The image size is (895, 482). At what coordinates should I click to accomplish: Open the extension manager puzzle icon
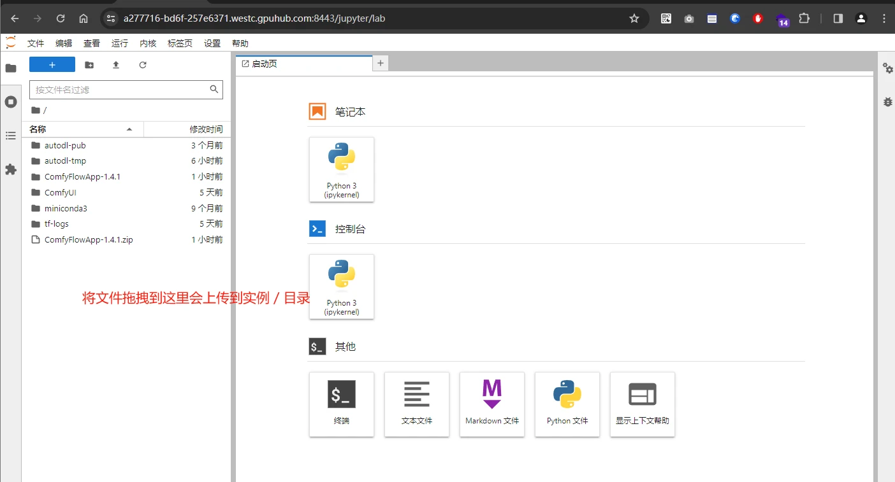pyautogui.click(x=11, y=169)
